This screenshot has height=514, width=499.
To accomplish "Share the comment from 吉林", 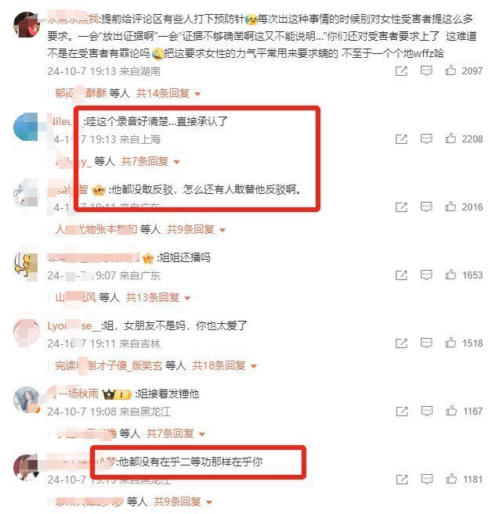I will point(401,343).
